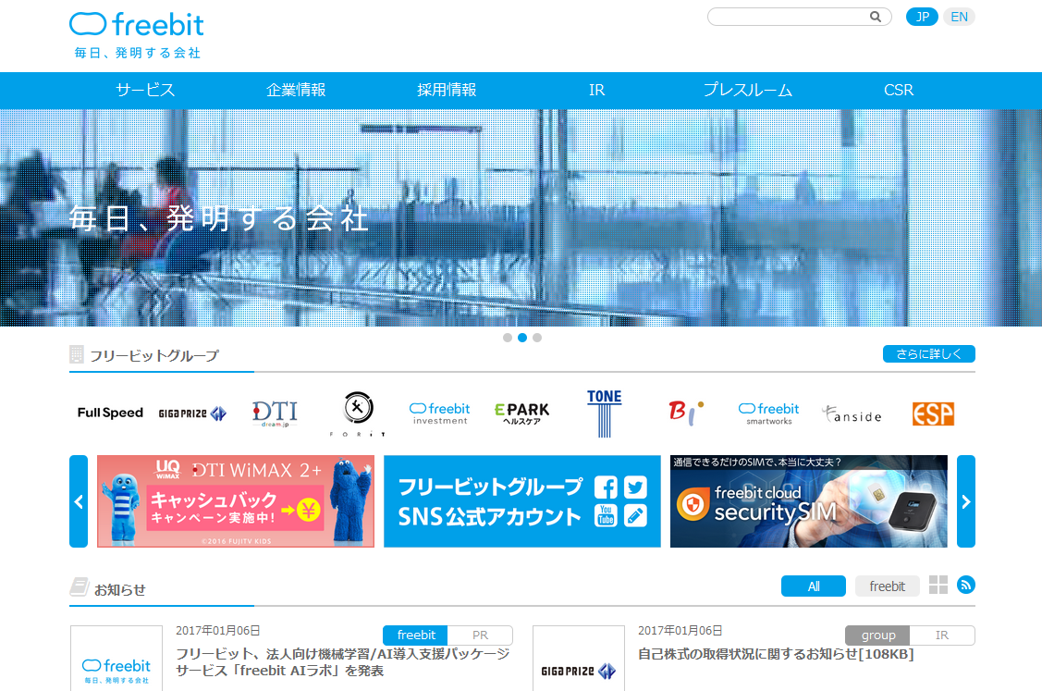Screen dimensions: 1042x691
Task: Open the freebit investment logo
Action: pyautogui.click(x=439, y=413)
